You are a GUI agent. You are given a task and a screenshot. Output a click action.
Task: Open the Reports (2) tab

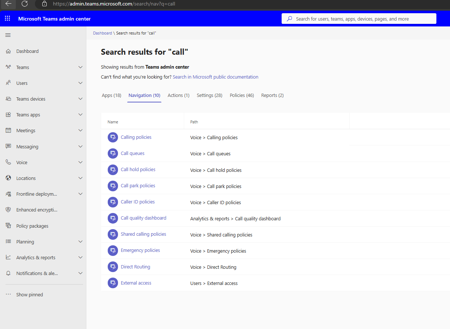coord(272,95)
